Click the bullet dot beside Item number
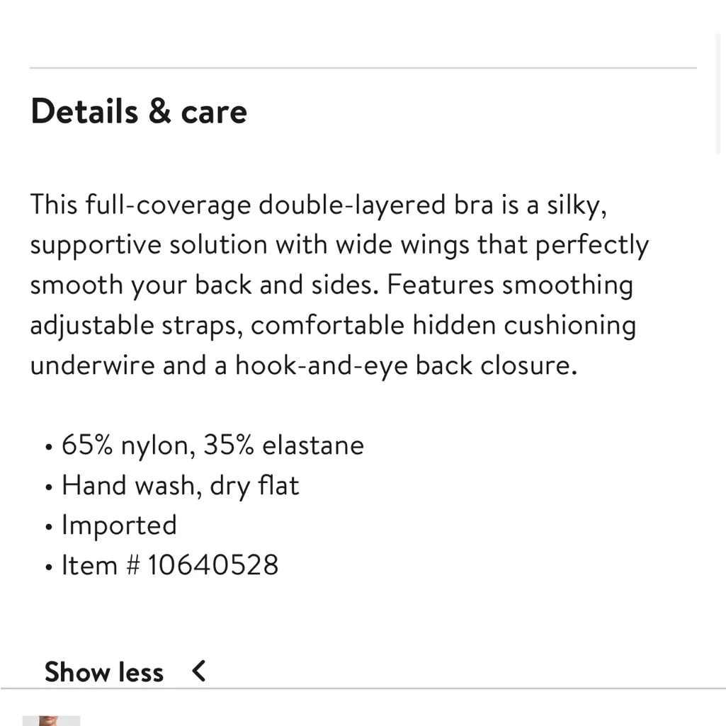Viewport: 726px width, 726px height. coord(48,566)
